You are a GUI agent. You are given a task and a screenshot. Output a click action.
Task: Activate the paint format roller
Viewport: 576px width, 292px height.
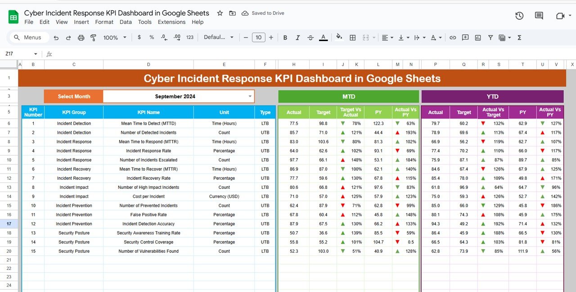tap(94, 38)
